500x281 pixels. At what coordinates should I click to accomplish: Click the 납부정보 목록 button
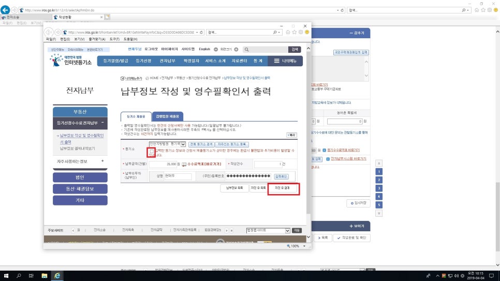[234, 188]
